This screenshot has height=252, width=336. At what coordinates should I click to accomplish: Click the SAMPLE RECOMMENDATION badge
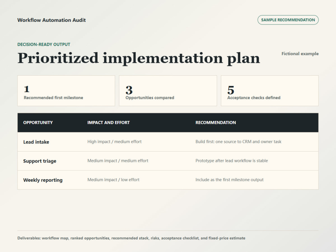pyautogui.click(x=288, y=20)
